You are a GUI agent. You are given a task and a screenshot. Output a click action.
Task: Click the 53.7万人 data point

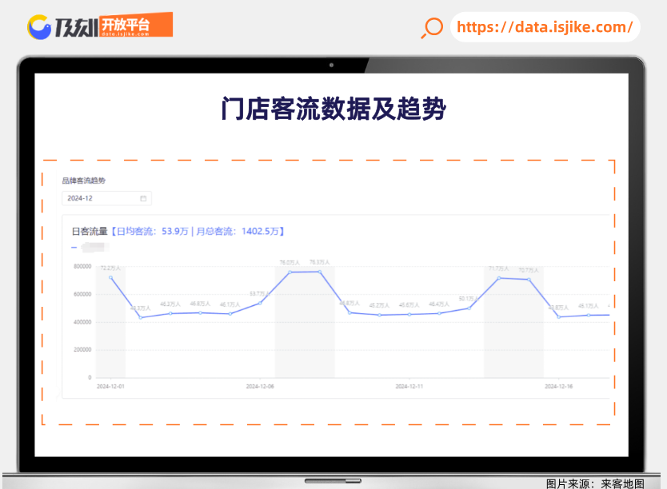click(260, 303)
